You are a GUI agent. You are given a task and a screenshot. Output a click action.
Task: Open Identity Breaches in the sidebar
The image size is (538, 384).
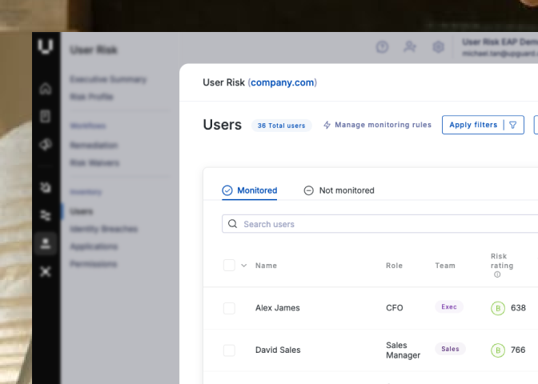pyautogui.click(x=104, y=229)
